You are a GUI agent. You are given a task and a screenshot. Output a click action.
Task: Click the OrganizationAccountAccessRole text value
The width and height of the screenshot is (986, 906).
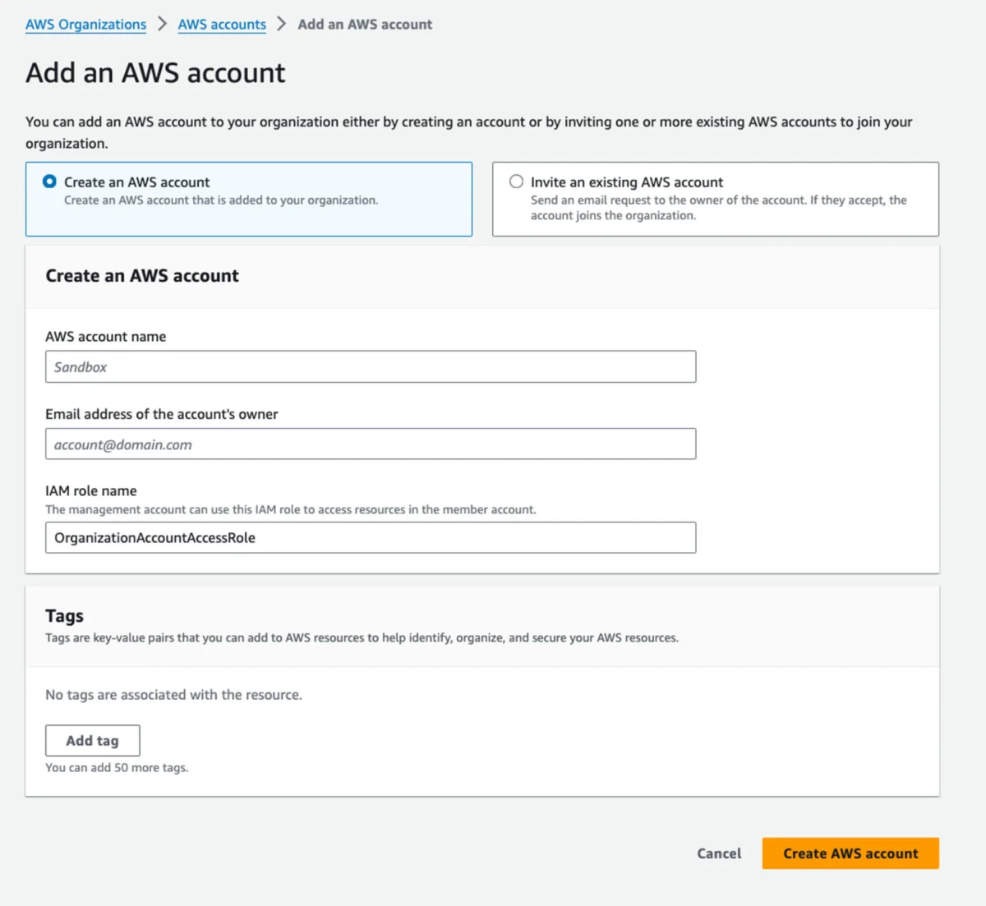point(154,537)
